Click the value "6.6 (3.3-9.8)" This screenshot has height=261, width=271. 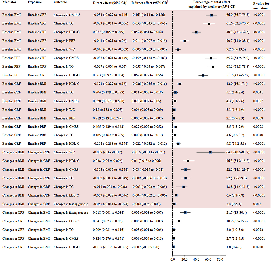click(x=235, y=195)
